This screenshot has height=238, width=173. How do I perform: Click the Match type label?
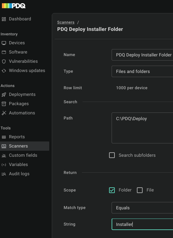[x=75, y=208]
